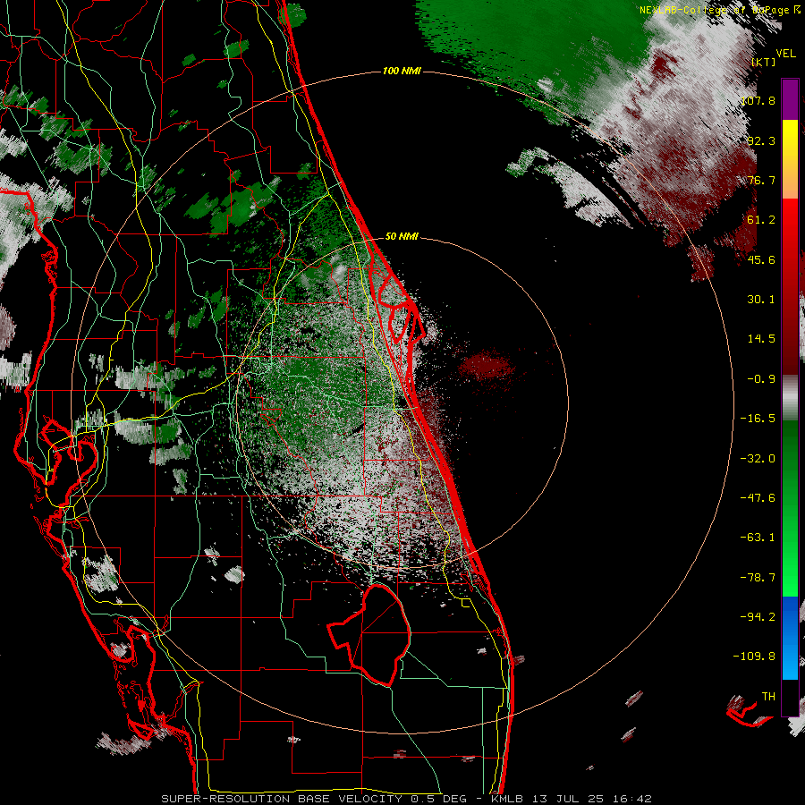The image size is (805, 805).
Task: Click the VEL legend title
Action: (x=785, y=54)
